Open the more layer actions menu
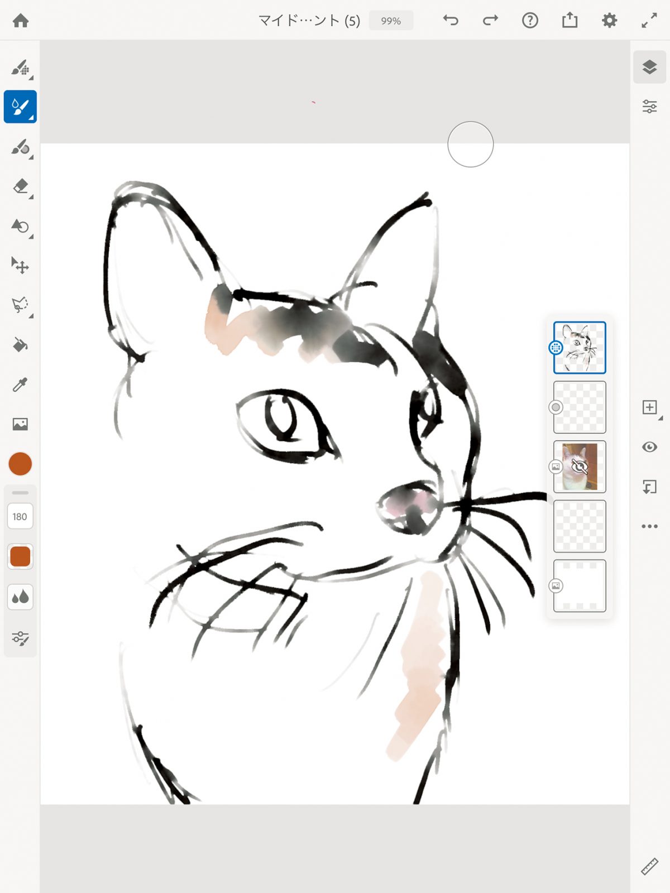 [x=649, y=526]
